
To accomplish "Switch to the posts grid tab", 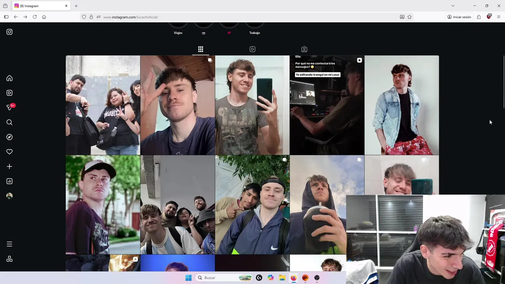I will tap(200, 49).
